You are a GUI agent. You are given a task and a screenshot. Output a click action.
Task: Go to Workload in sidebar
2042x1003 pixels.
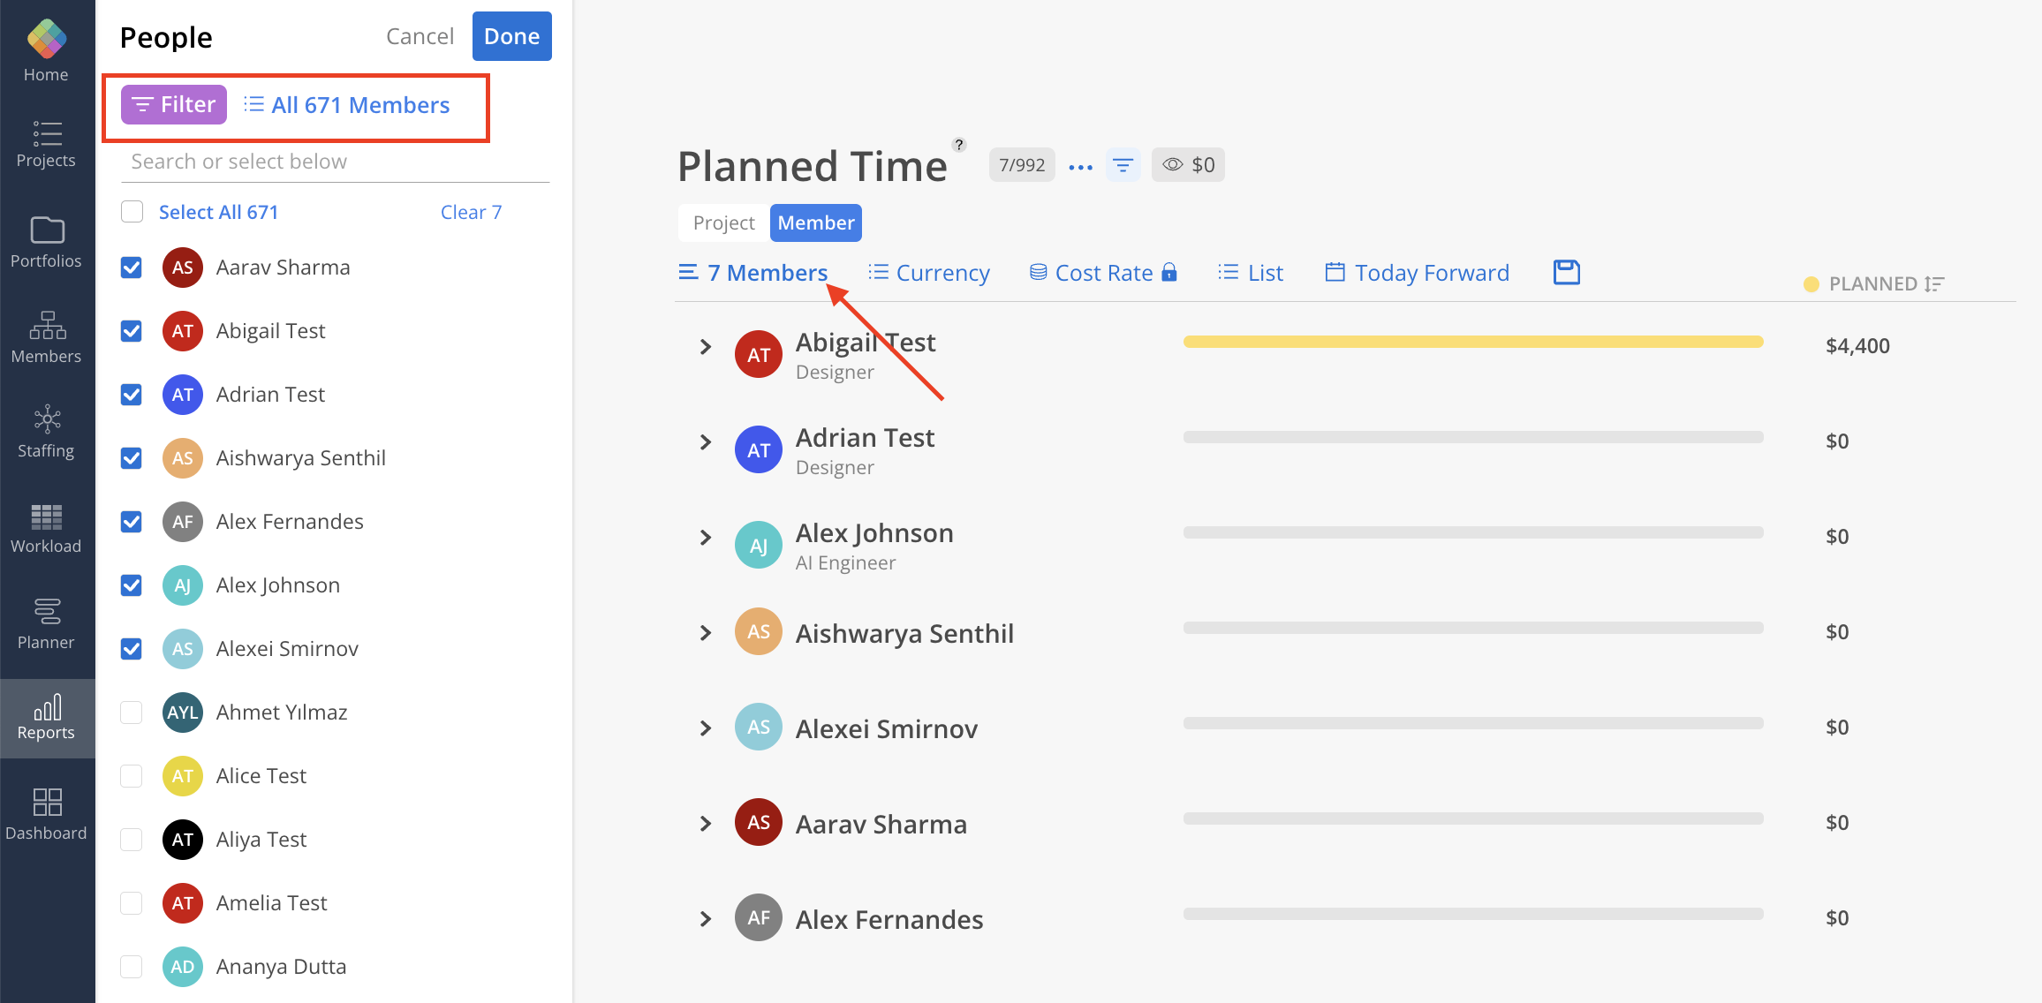pos(46,528)
